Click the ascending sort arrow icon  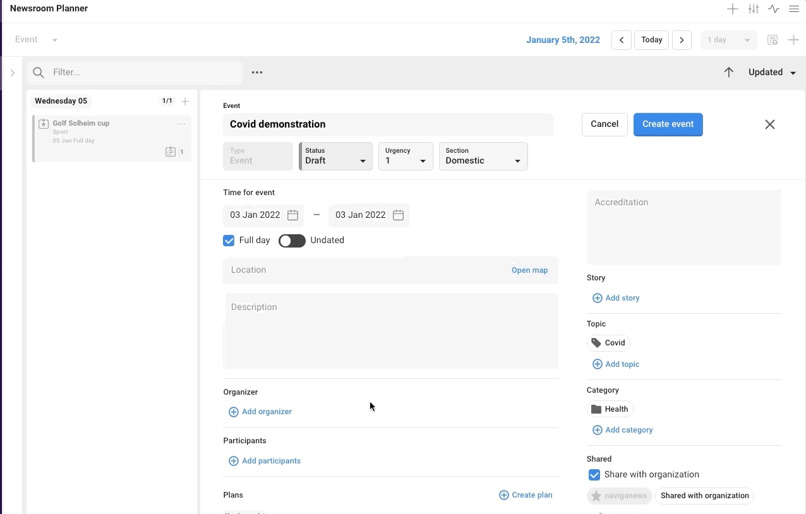click(729, 72)
